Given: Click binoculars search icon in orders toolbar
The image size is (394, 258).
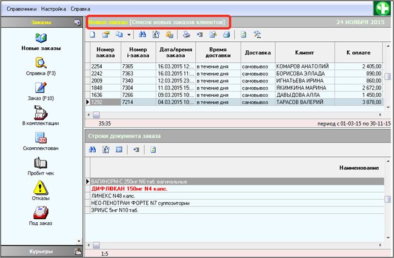Looking at the screenshot, I should (x=143, y=35).
